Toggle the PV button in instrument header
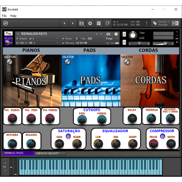The height and width of the screenshot is (182, 182). coord(177,42)
